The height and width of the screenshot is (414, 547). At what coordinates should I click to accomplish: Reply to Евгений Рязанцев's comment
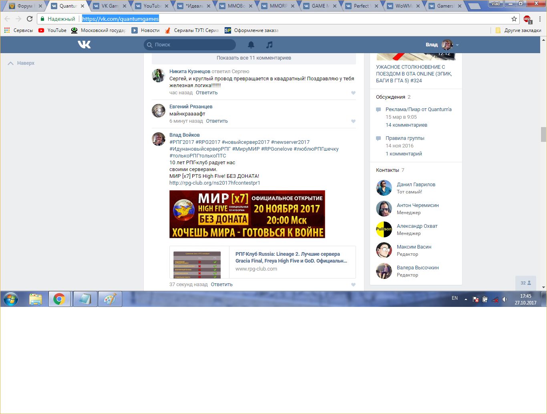click(217, 121)
